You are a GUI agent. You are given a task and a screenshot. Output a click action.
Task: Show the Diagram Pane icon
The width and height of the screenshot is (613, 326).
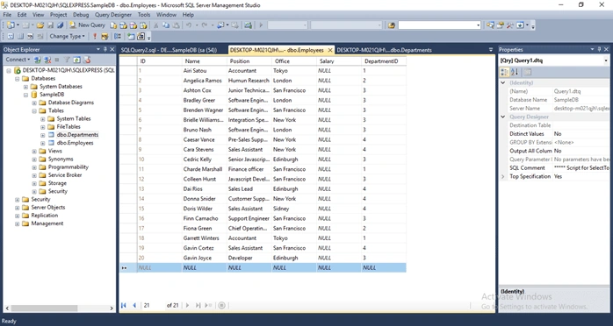coord(11,36)
